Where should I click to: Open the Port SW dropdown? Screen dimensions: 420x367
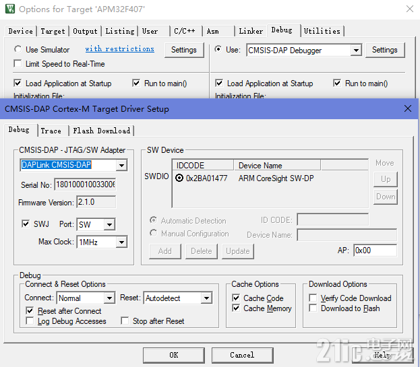click(110, 224)
